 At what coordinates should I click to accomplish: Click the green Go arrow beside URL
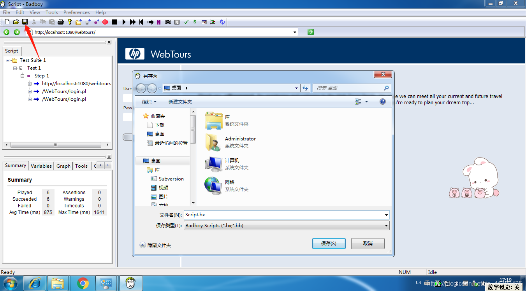(310, 32)
